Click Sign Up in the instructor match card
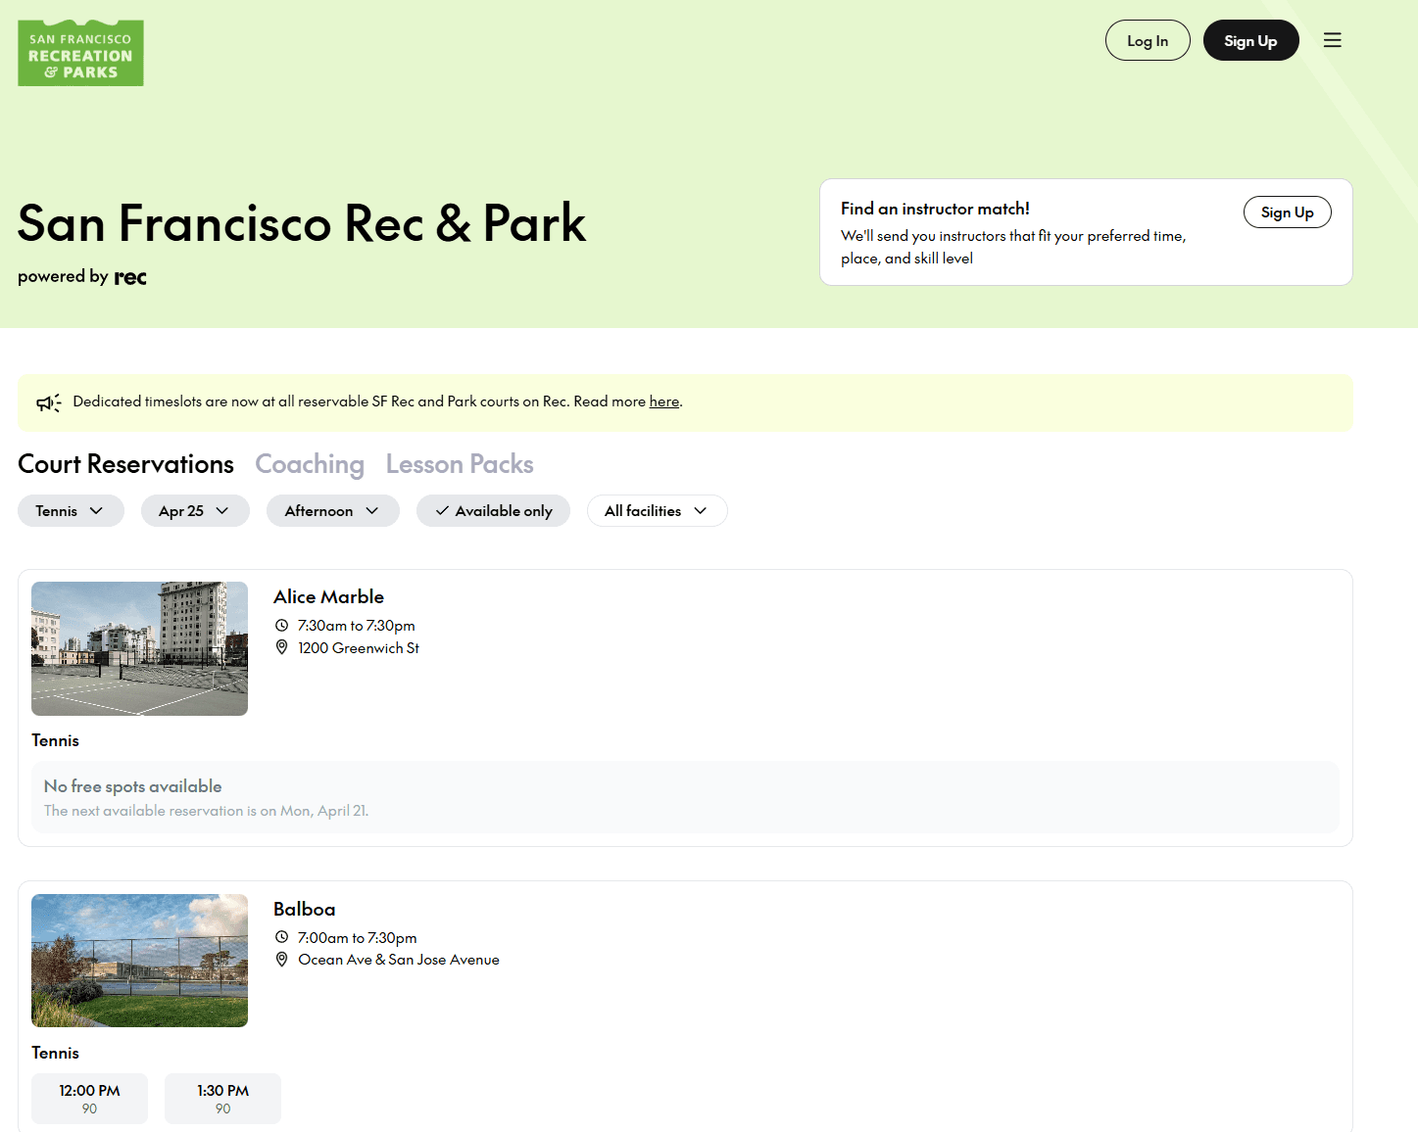 tap(1287, 212)
